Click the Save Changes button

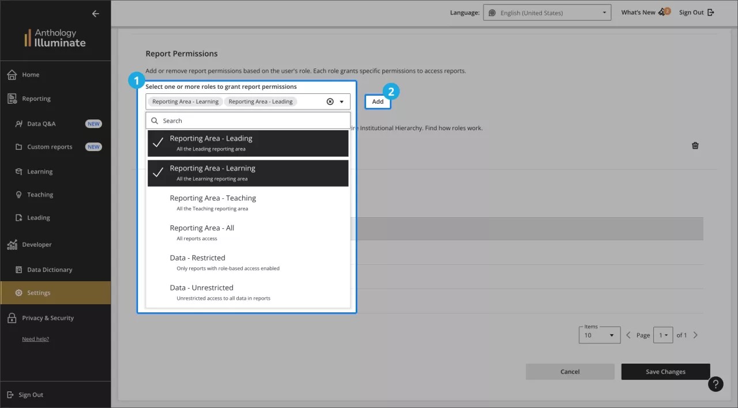pos(665,371)
